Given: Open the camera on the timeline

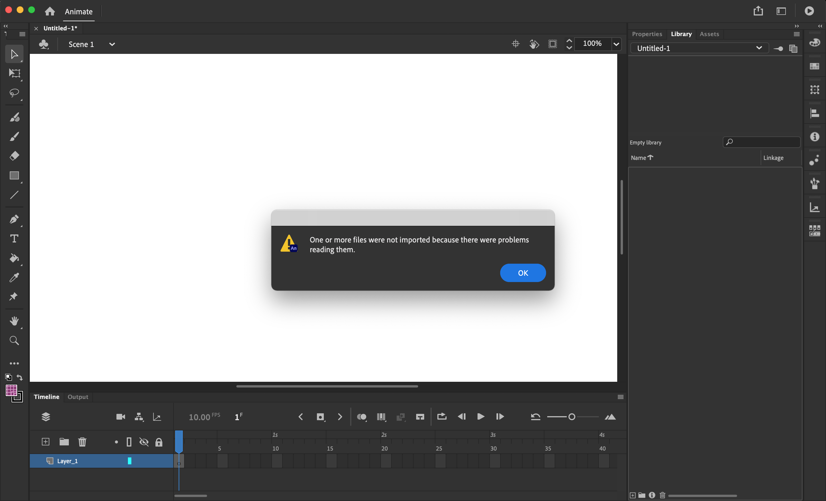Looking at the screenshot, I should 120,417.
